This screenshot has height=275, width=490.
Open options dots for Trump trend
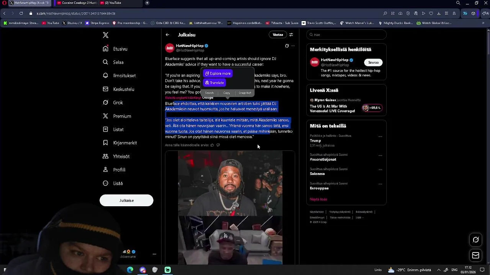pyautogui.click(x=380, y=136)
